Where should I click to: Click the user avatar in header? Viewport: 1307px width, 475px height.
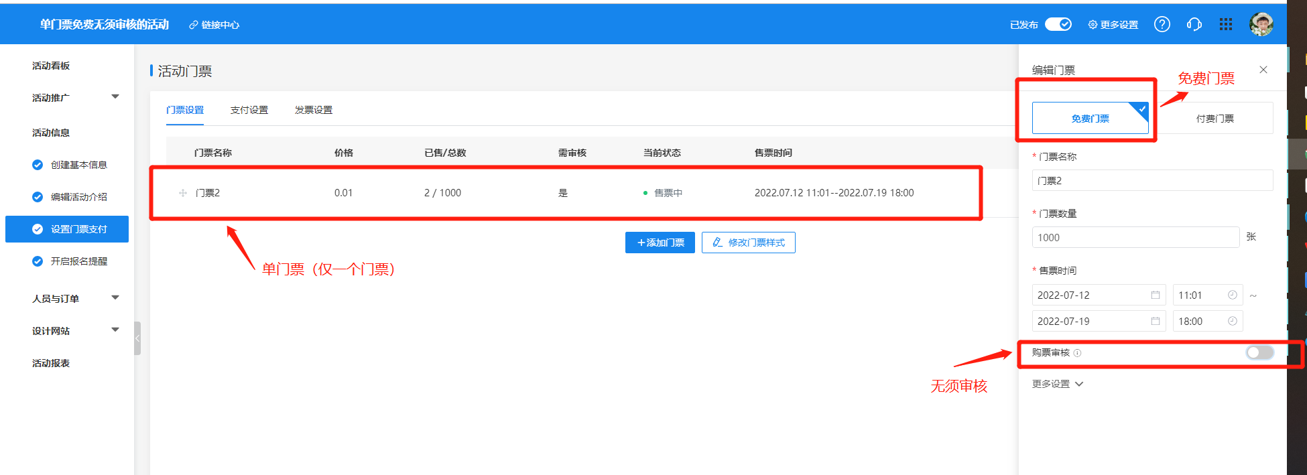click(1261, 24)
